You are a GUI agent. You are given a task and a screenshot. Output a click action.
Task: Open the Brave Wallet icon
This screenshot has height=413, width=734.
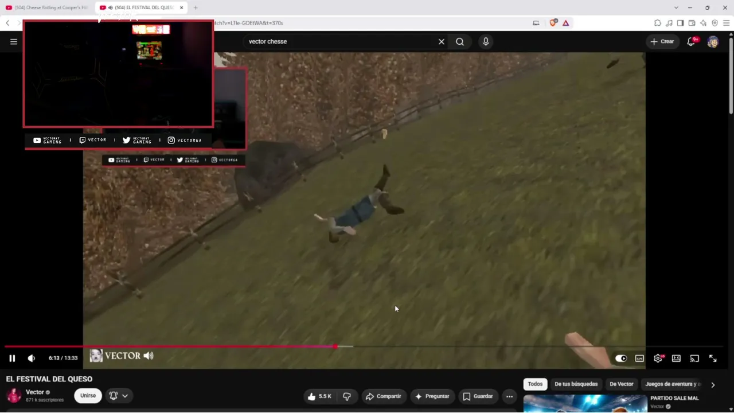pos(692,23)
